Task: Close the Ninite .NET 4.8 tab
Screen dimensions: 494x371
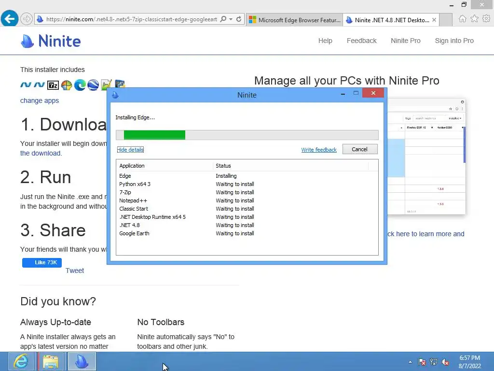Action: coord(434,20)
